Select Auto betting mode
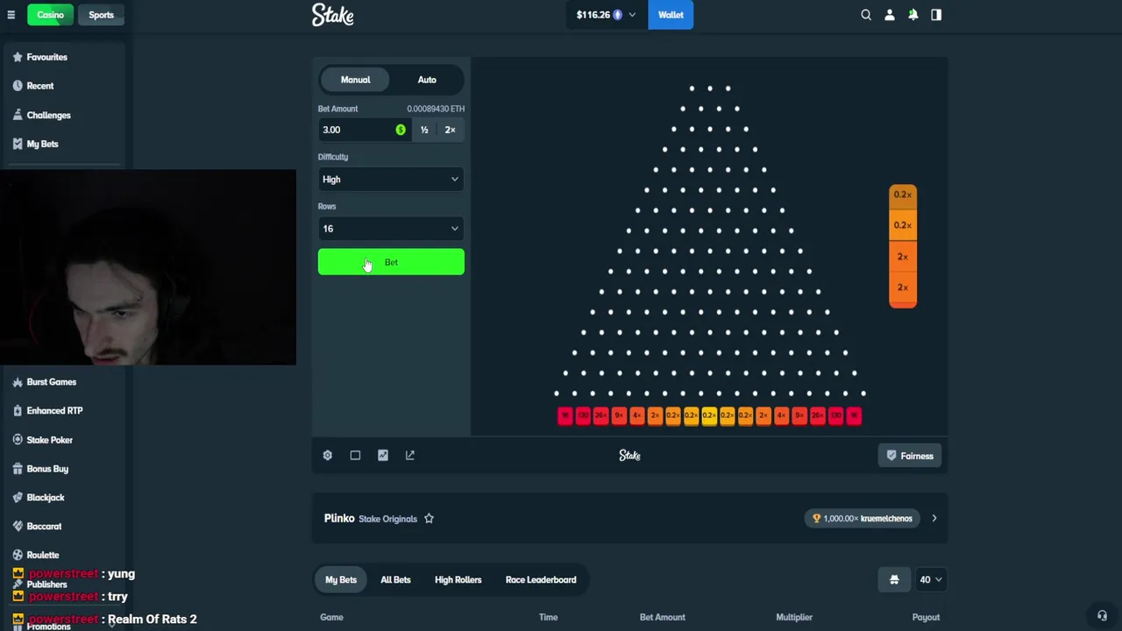Image resolution: width=1122 pixels, height=631 pixels. (x=427, y=80)
